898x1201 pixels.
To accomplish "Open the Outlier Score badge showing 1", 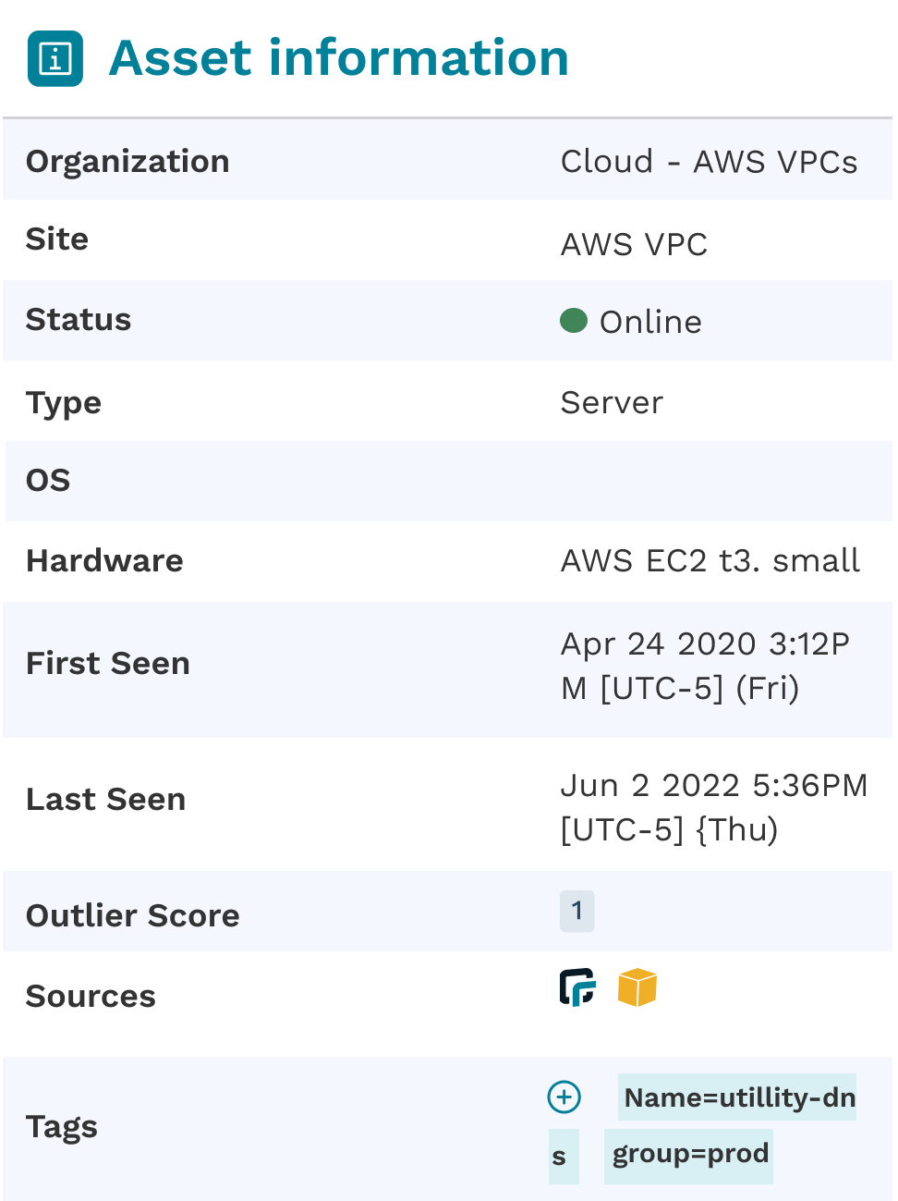I will coord(577,912).
